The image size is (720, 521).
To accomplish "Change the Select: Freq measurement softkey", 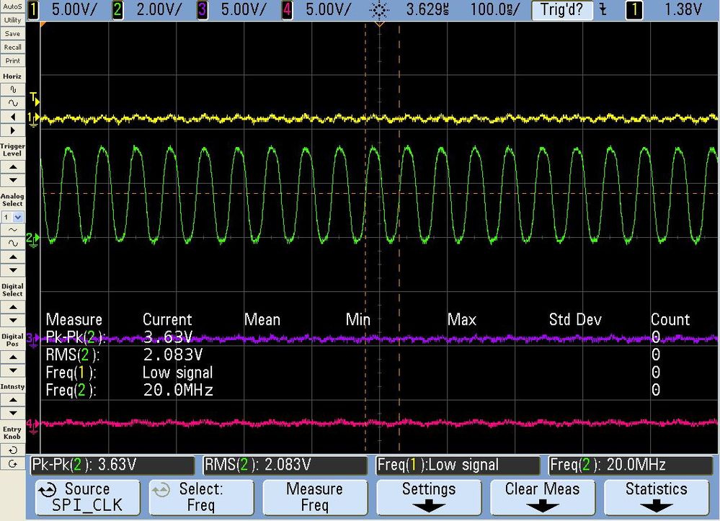I will pyautogui.click(x=201, y=498).
